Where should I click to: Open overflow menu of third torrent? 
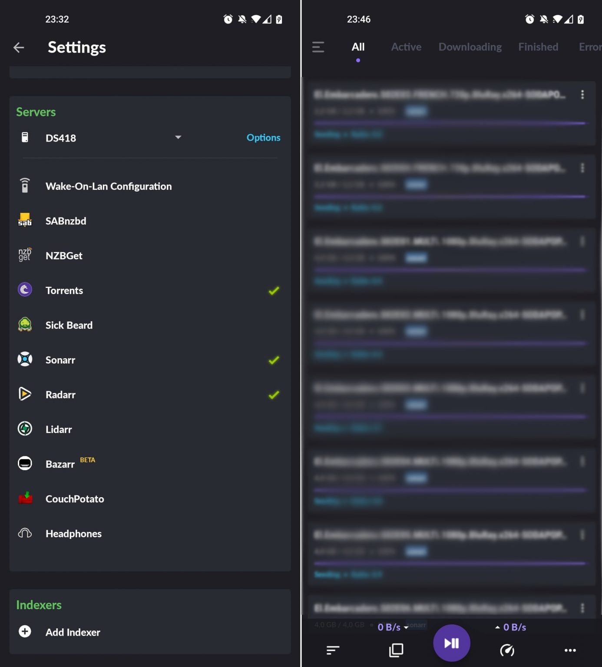582,241
